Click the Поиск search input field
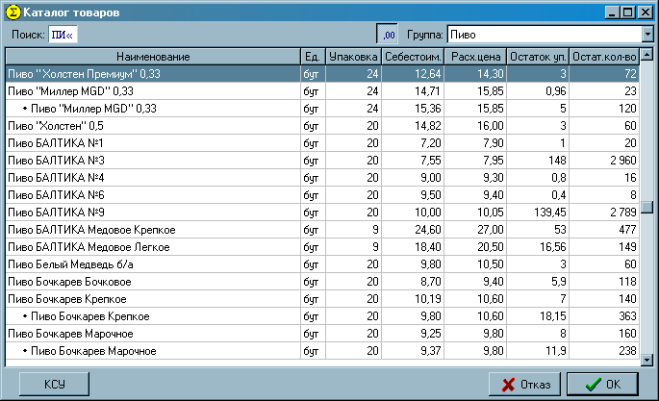Viewport: 659px width, 401px height. pos(63,35)
